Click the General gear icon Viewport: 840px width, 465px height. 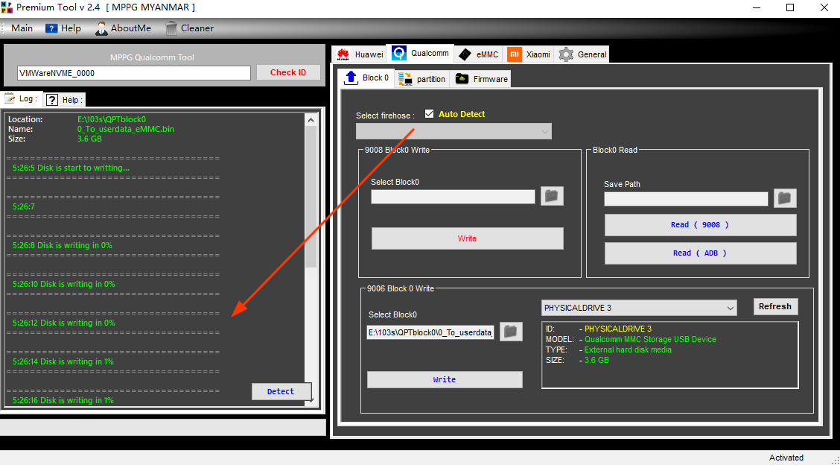pyautogui.click(x=566, y=54)
